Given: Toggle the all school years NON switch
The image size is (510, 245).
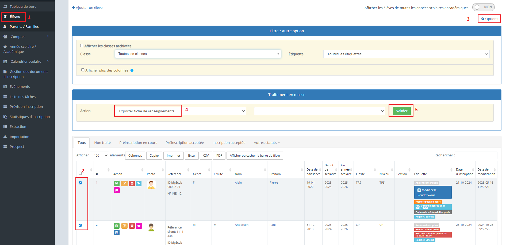Looking at the screenshot, I should tap(483, 7).
